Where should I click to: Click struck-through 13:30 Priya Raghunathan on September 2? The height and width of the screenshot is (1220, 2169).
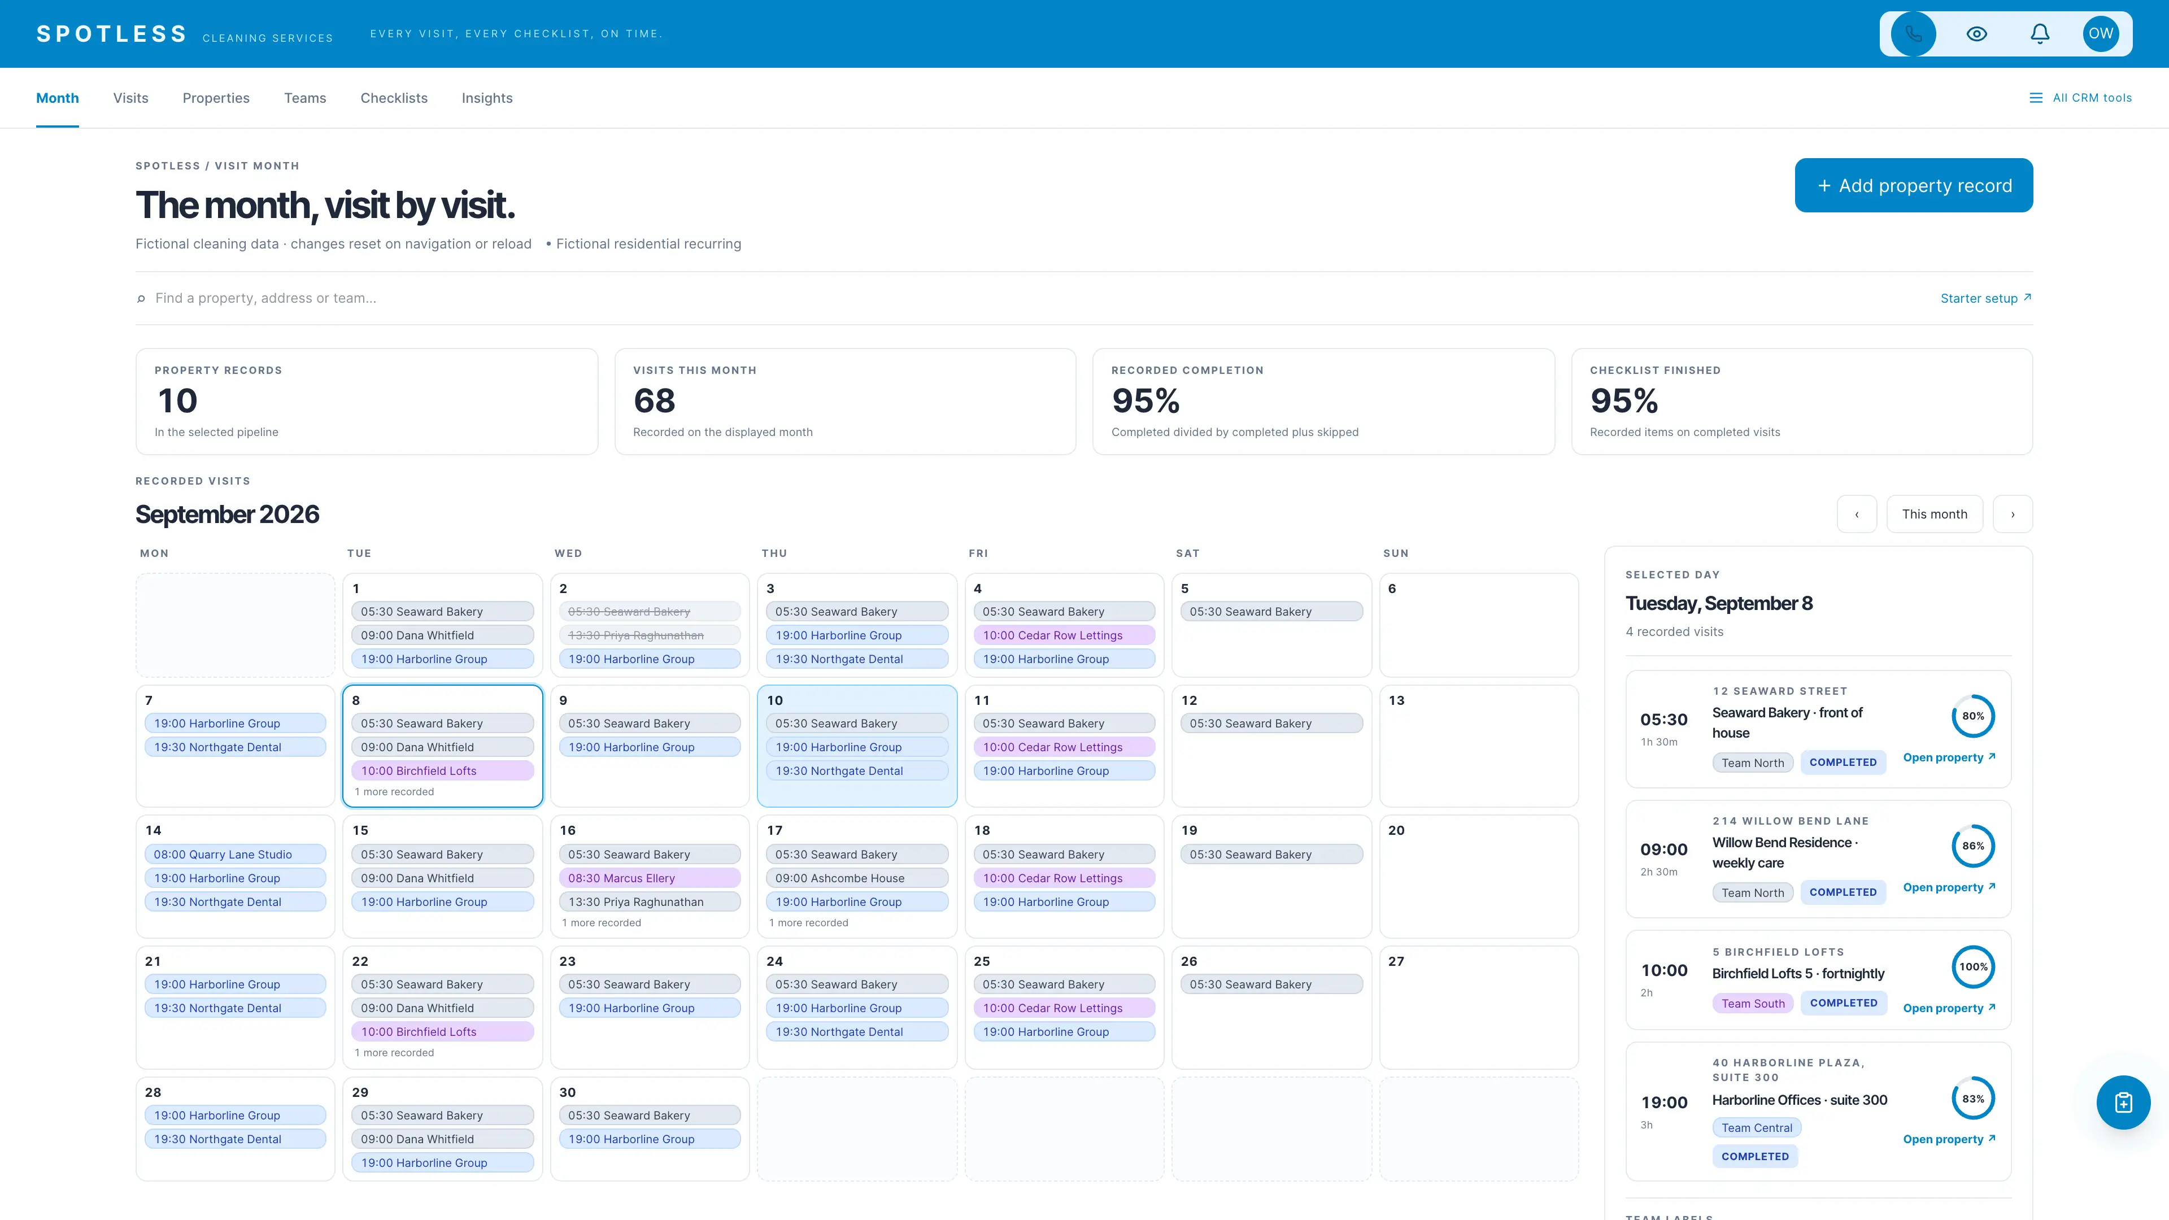click(x=649, y=635)
